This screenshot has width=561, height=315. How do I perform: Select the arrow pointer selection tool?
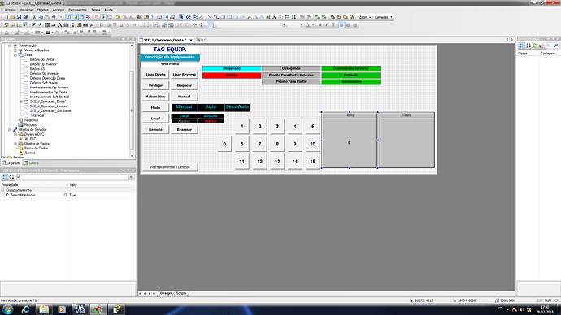[x=182, y=17]
